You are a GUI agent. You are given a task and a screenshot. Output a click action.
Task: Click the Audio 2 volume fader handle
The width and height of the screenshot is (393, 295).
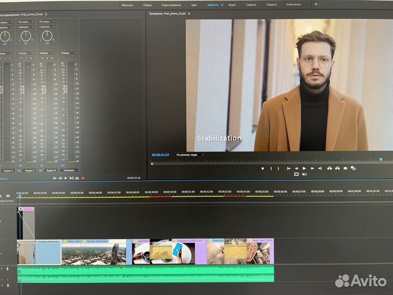tap(22, 89)
